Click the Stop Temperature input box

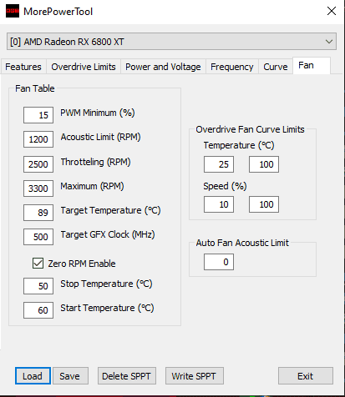click(x=38, y=286)
